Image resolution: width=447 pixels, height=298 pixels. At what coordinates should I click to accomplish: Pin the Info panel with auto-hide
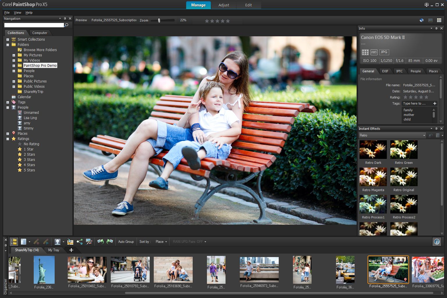[x=436, y=28]
